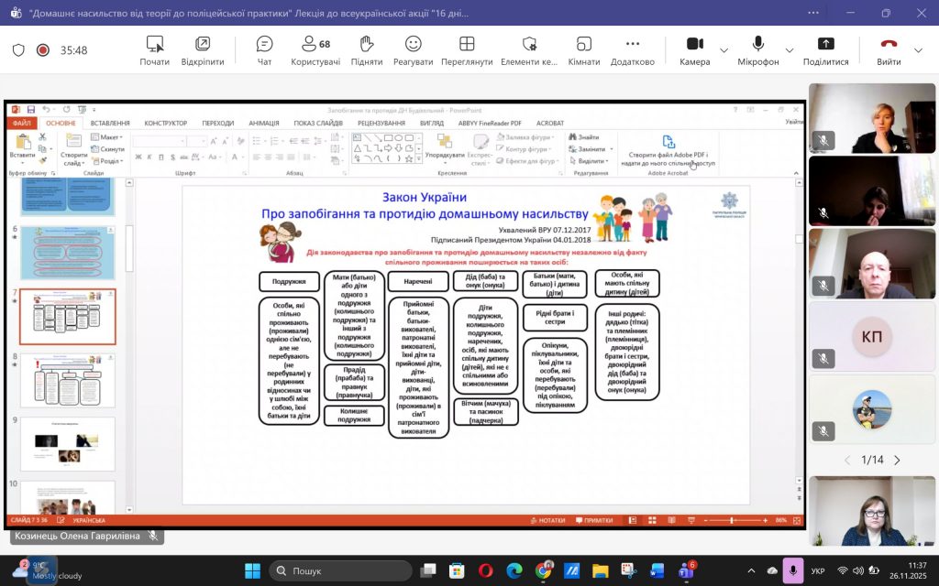This screenshot has height=586, width=939.
Task: Open Елементи керування meeting controls
Action: point(529,50)
